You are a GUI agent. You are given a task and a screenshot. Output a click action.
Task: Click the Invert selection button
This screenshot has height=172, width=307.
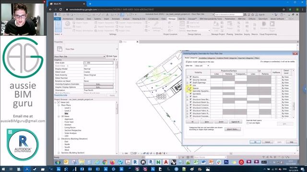pos(221,122)
